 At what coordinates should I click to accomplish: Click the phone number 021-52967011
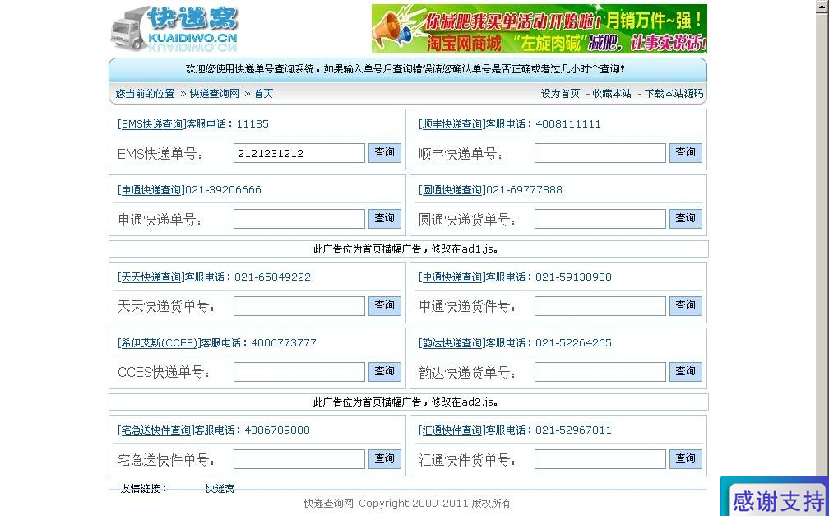pos(574,430)
